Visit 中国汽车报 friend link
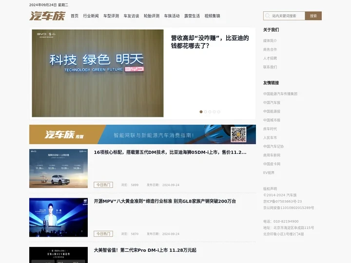 pos(272,102)
